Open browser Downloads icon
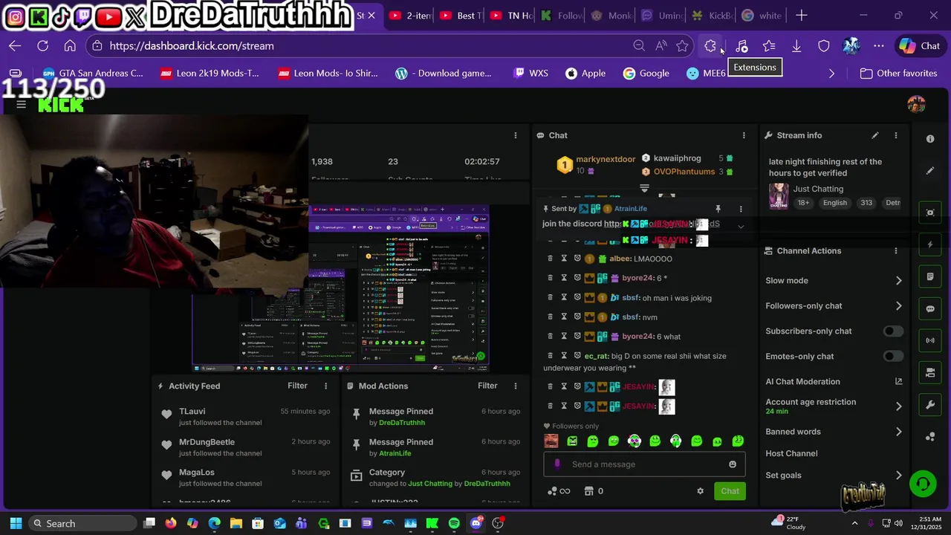This screenshot has width=951, height=535. pos(796,46)
